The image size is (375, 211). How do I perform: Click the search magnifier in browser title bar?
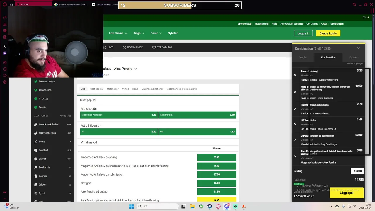(x=354, y=4)
